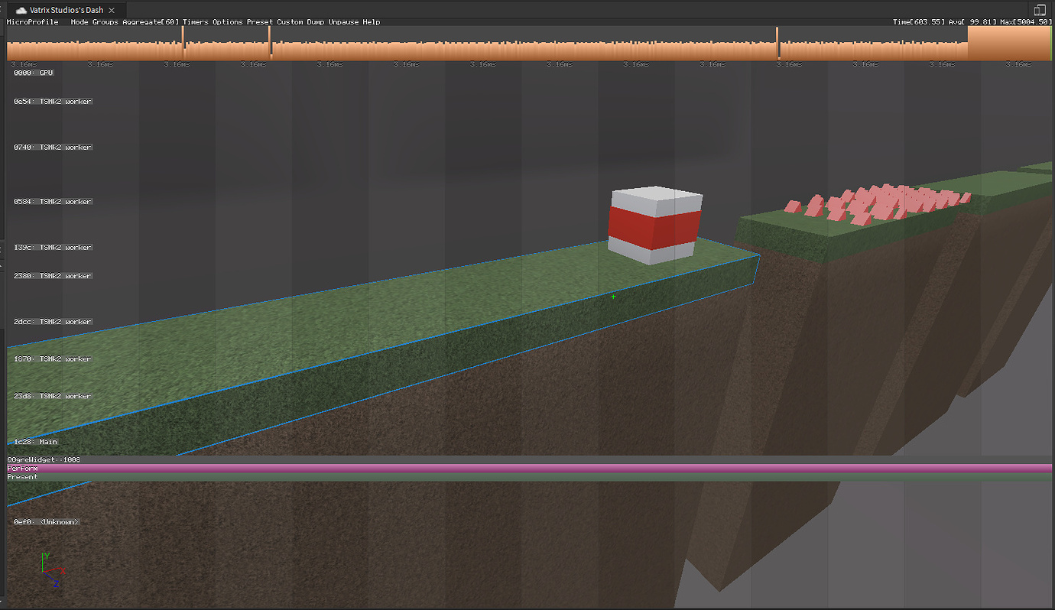Image resolution: width=1055 pixels, height=610 pixels.
Task: Close the Vatrix Studios's Dash tab
Action: (x=112, y=10)
